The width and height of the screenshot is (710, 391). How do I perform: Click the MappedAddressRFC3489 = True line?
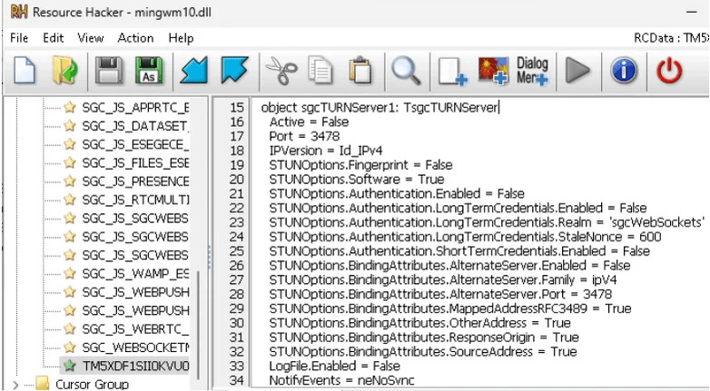(450, 308)
